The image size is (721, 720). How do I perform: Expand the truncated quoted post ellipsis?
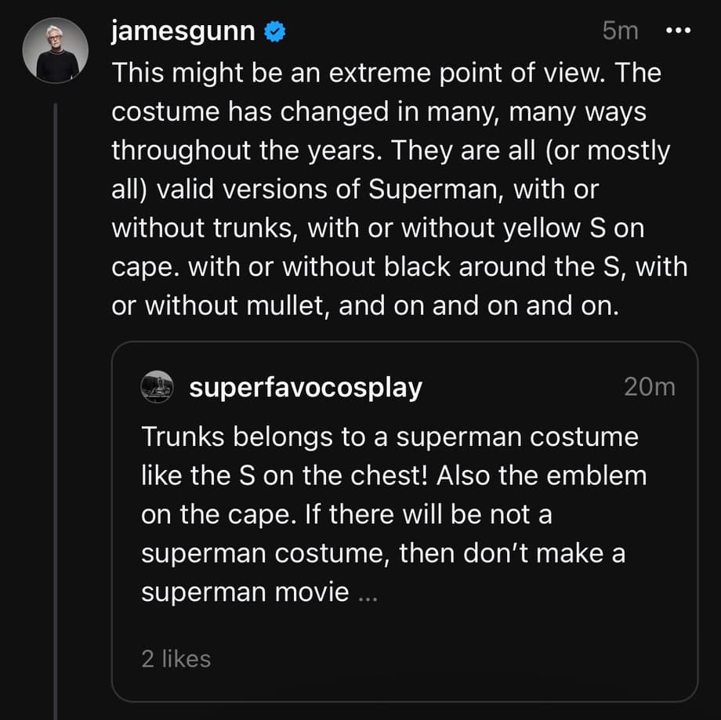pyautogui.click(x=367, y=593)
